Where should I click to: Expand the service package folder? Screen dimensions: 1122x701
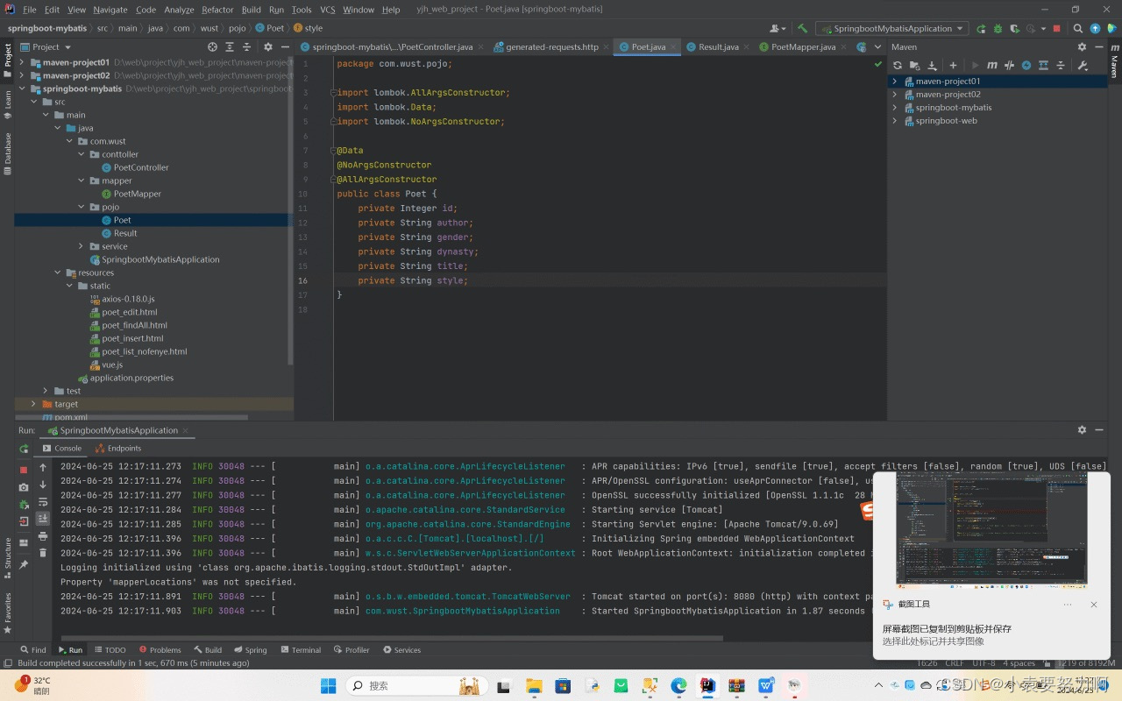click(82, 246)
